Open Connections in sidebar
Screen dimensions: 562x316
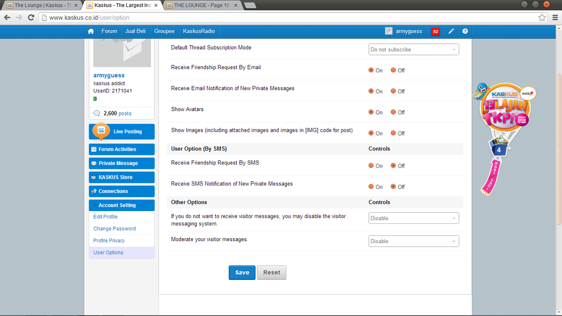pyautogui.click(x=122, y=191)
